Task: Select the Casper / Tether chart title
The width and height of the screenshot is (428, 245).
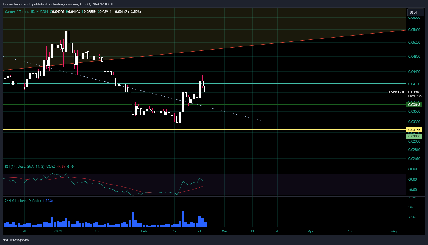Action: click(27, 12)
